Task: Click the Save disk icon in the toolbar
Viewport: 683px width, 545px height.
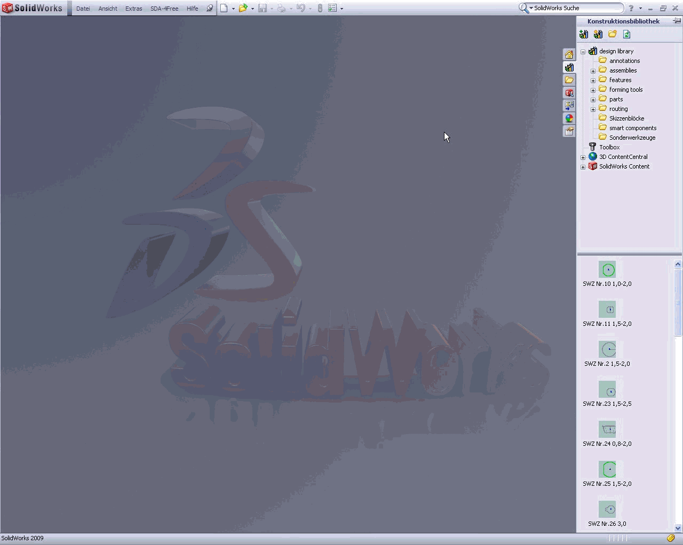Action: [x=263, y=8]
